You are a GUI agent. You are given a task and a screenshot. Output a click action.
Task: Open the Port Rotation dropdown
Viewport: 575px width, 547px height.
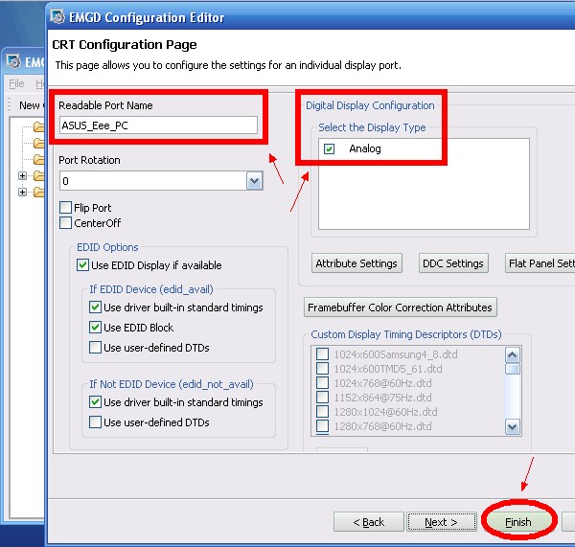coord(254,181)
